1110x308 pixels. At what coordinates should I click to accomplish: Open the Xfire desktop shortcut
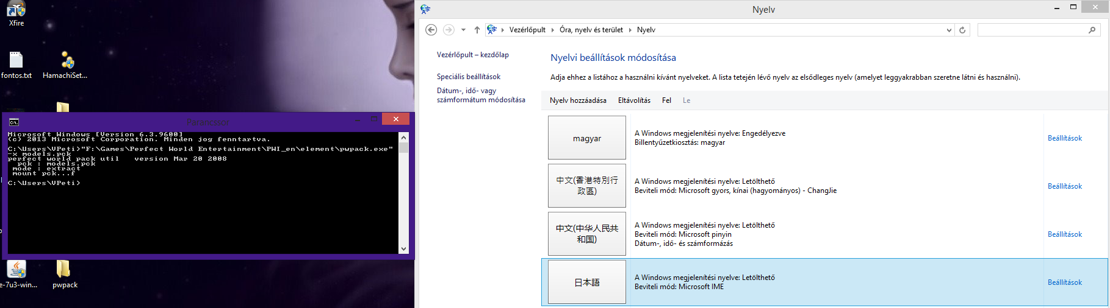16,10
